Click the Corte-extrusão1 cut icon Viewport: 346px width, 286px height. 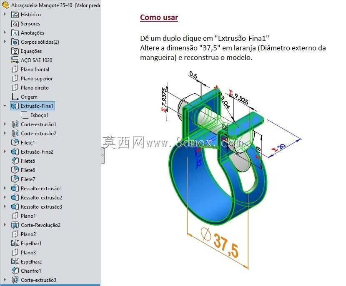[15, 124]
